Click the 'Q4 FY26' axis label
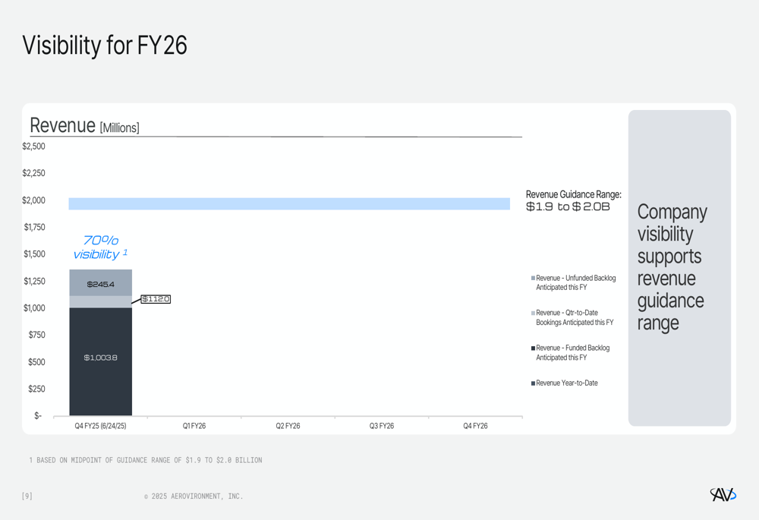Viewport: 759px width, 520px height. pos(475,426)
